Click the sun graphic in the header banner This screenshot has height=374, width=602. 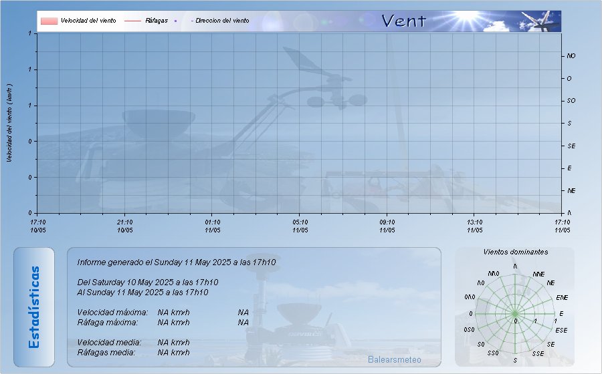[467, 17]
